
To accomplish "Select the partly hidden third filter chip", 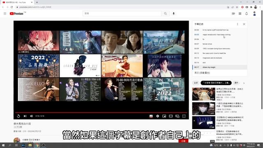I will [x=237, y=83].
